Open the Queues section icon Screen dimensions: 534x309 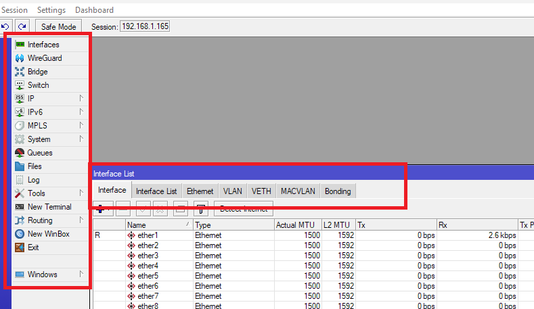pos(20,153)
